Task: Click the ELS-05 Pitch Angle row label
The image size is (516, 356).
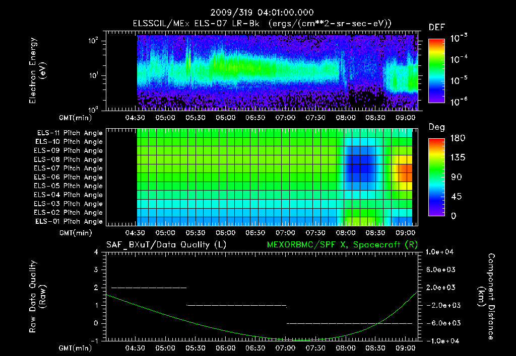Action: (68, 186)
